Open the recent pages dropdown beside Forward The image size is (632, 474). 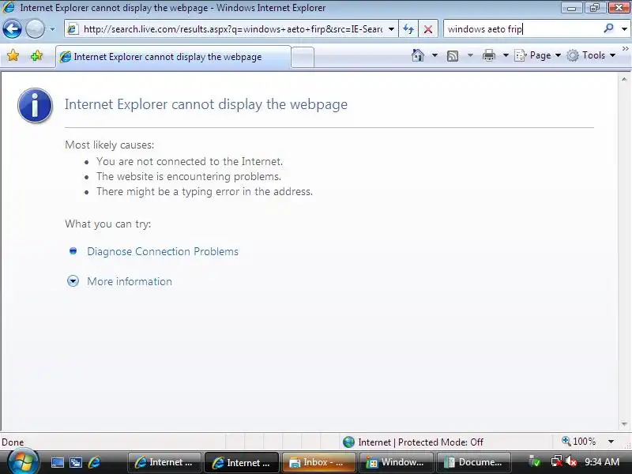[x=52, y=29]
